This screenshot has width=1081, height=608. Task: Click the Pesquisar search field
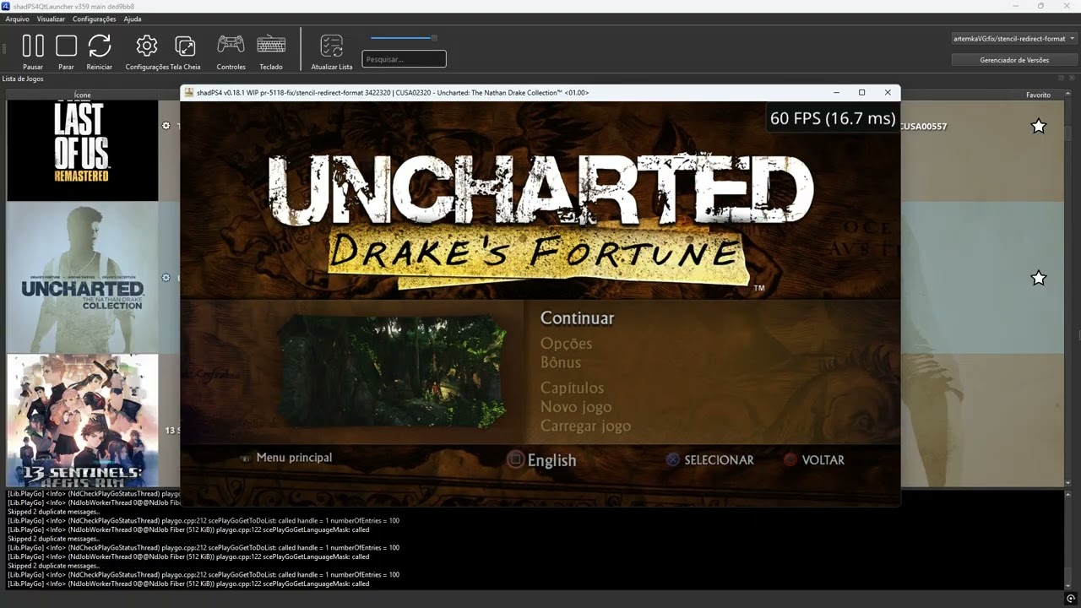point(404,59)
